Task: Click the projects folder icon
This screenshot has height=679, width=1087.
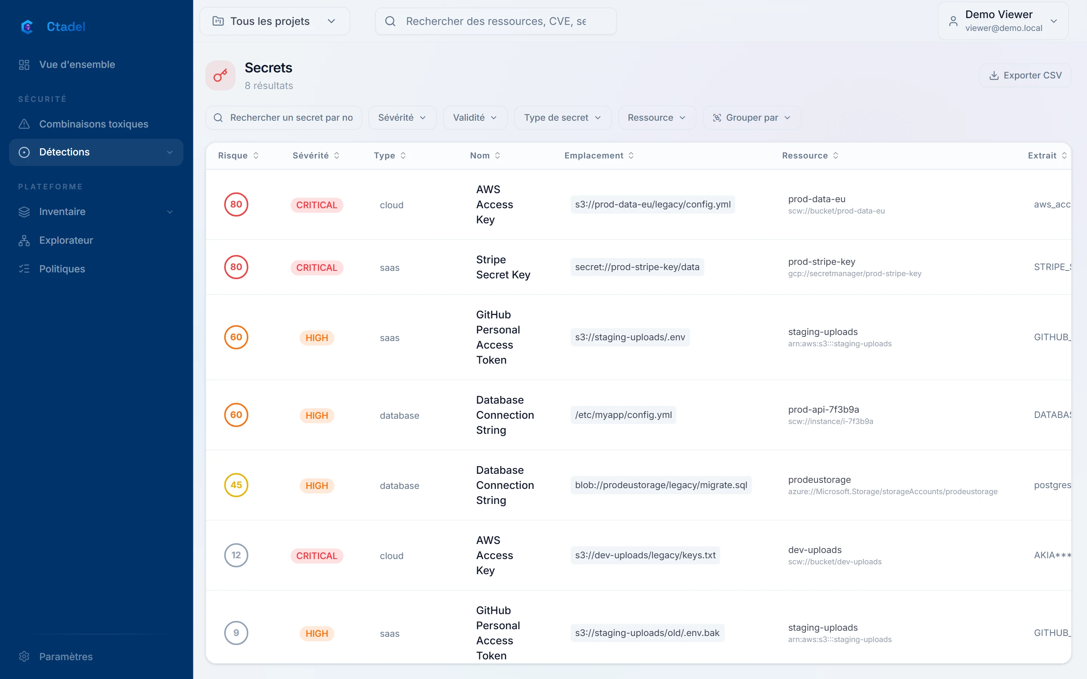Action: tap(218, 21)
